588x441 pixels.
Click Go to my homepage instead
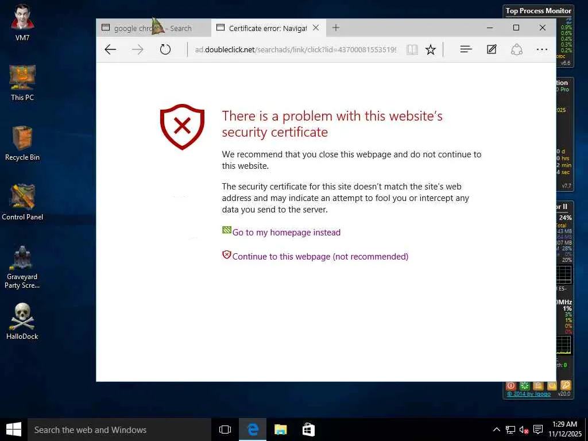[x=287, y=233]
